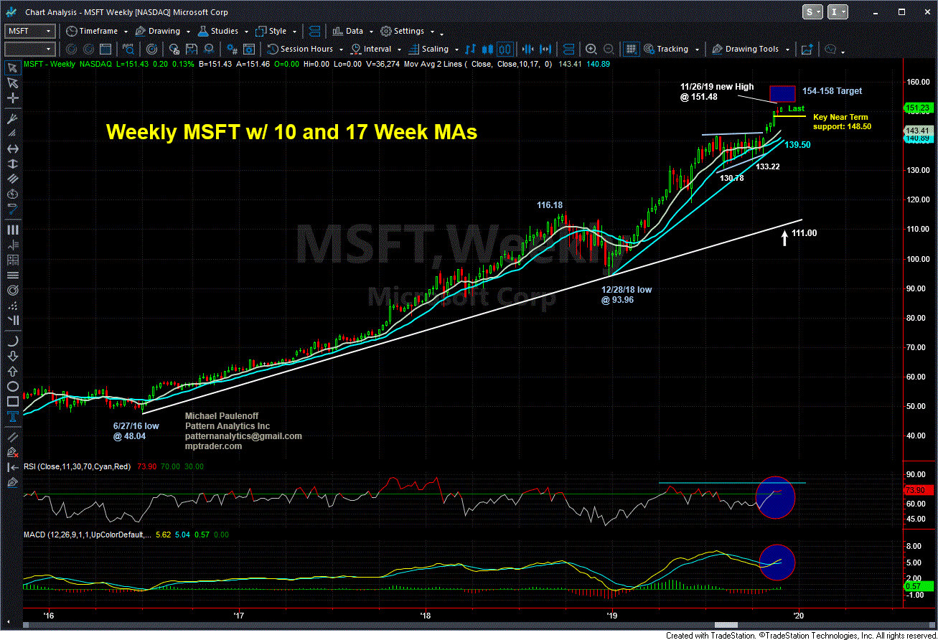This screenshot has height=640, width=938.
Task: Open the Timeframe menu
Action: click(92, 31)
